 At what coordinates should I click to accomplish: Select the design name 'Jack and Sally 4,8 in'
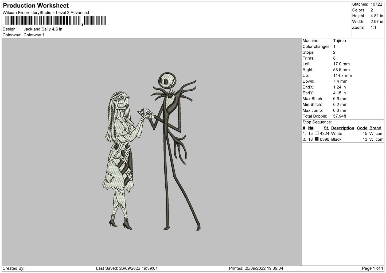coord(43,29)
